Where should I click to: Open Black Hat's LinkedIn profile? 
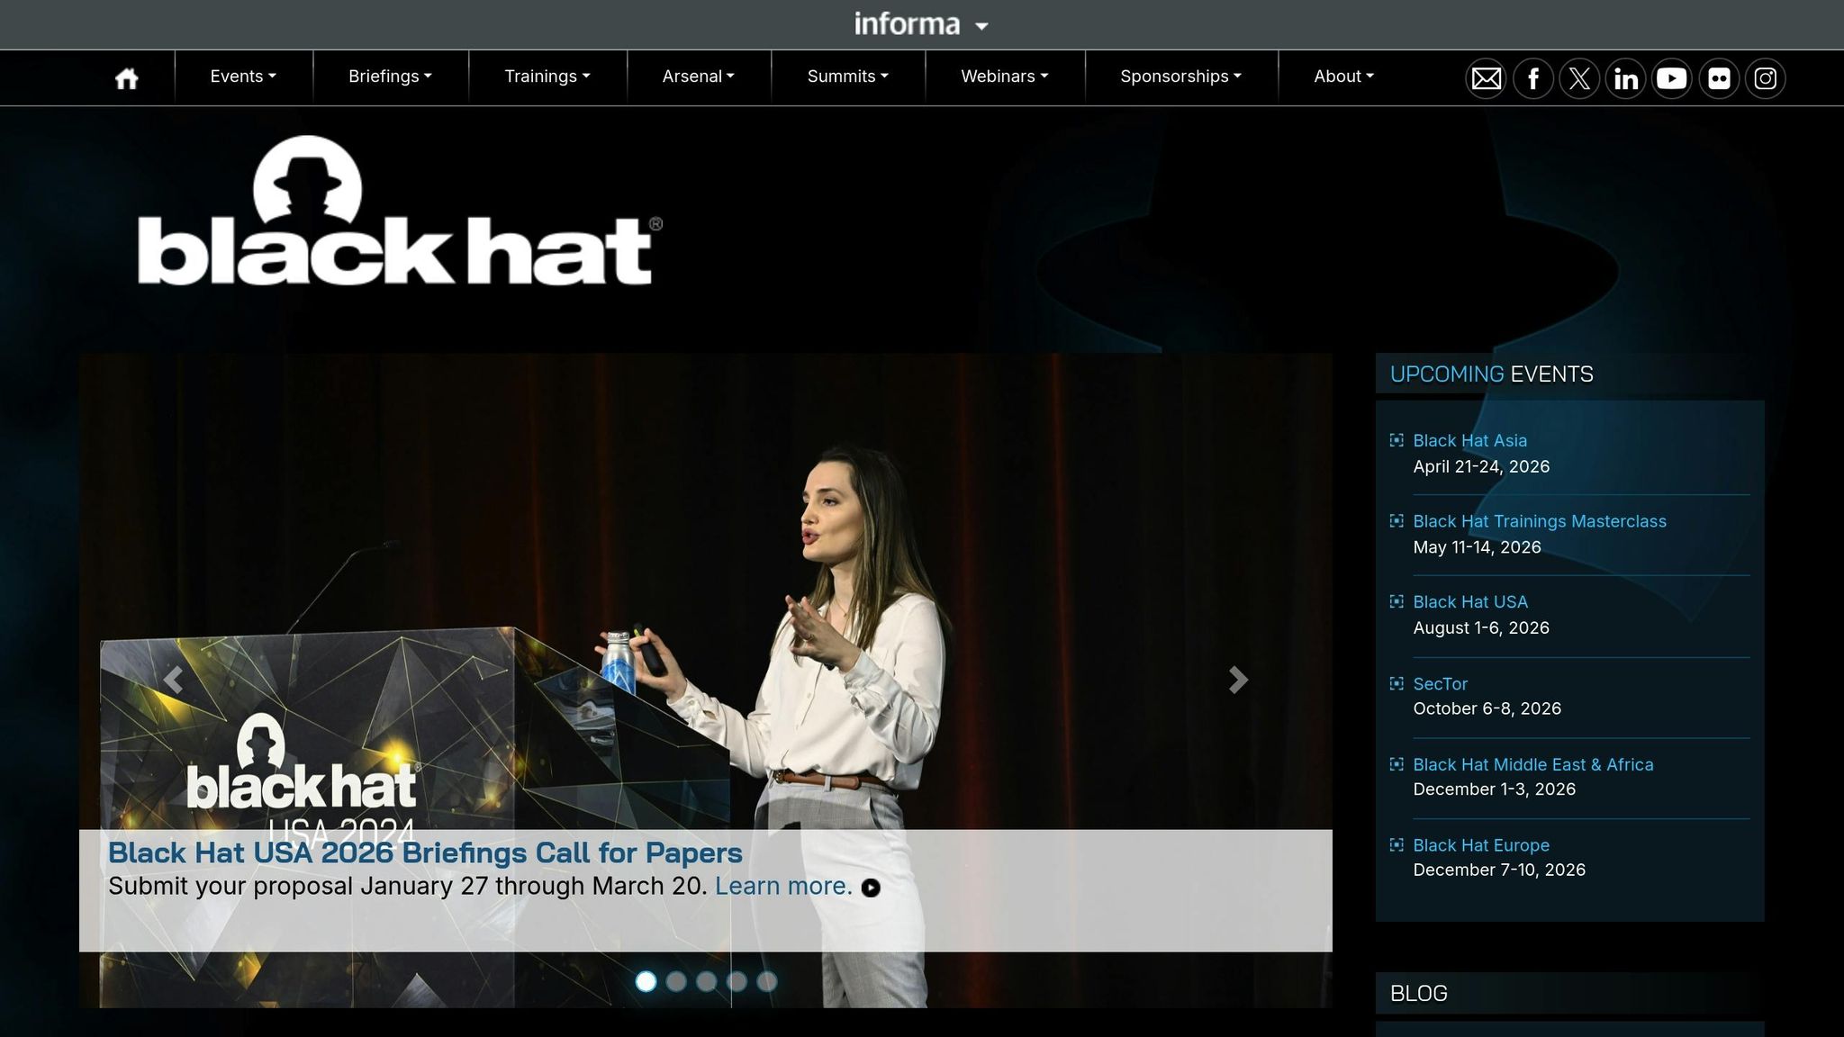[x=1626, y=78]
